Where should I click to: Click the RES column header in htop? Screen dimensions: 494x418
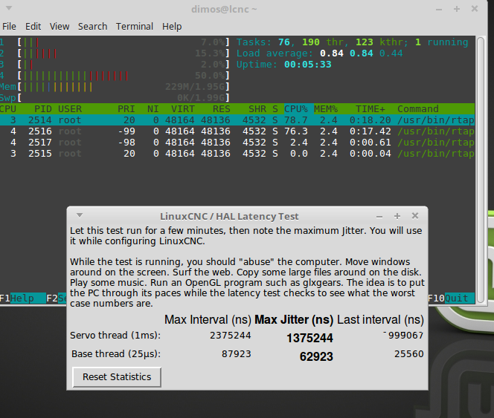pyautogui.click(x=222, y=109)
